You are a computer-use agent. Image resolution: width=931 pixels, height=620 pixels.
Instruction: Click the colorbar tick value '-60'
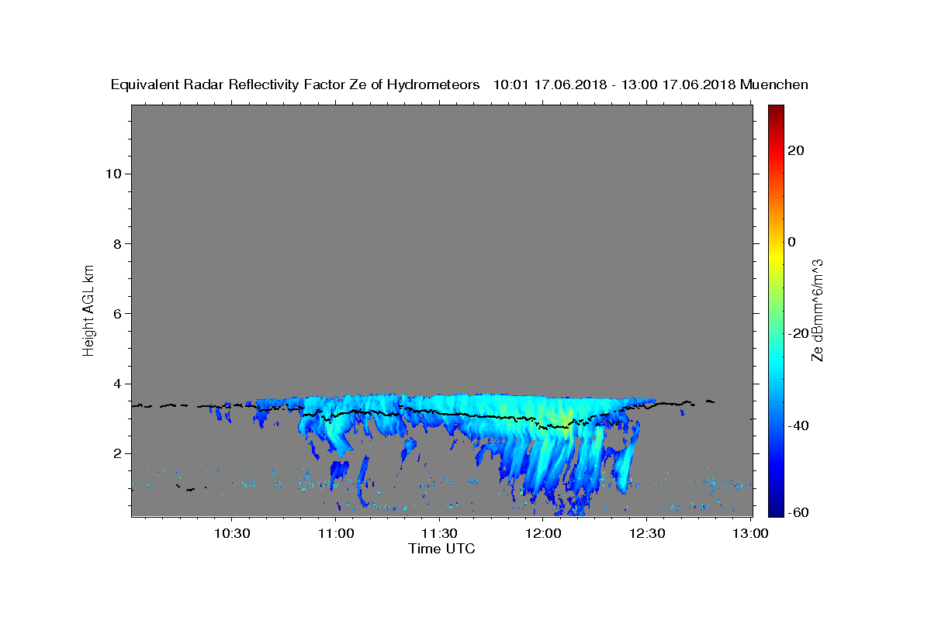click(798, 512)
